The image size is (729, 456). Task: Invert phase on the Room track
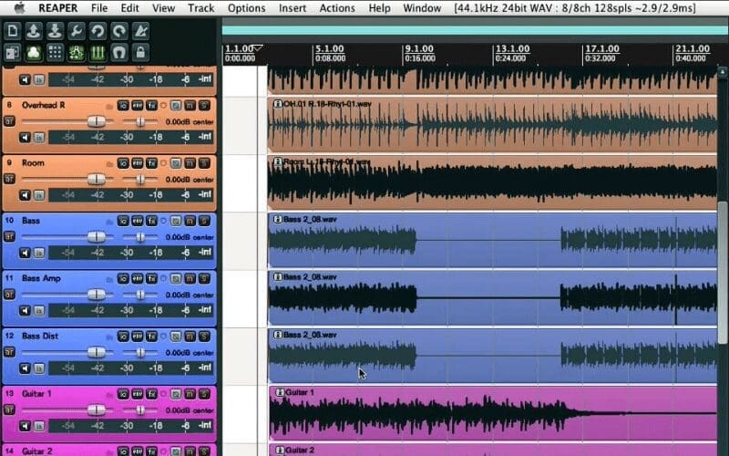coord(176,163)
